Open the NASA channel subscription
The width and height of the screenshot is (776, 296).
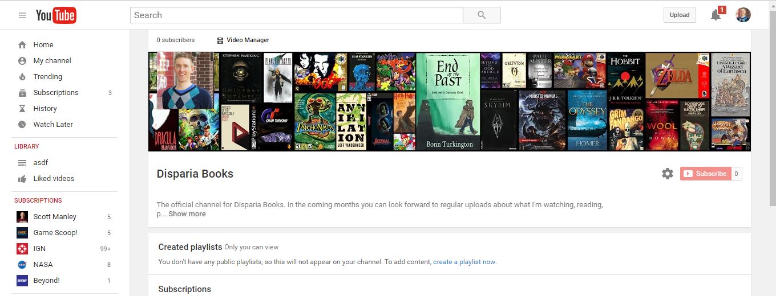coord(43,265)
